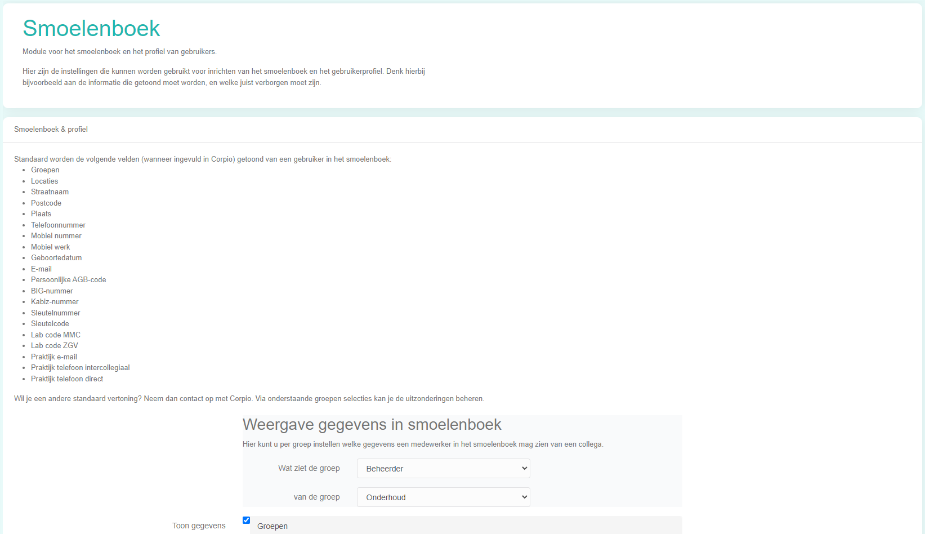Click the 'Praktijk e-mail' list item
The height and width of the screenshot is (534, 925).
(x=54, y=357)
